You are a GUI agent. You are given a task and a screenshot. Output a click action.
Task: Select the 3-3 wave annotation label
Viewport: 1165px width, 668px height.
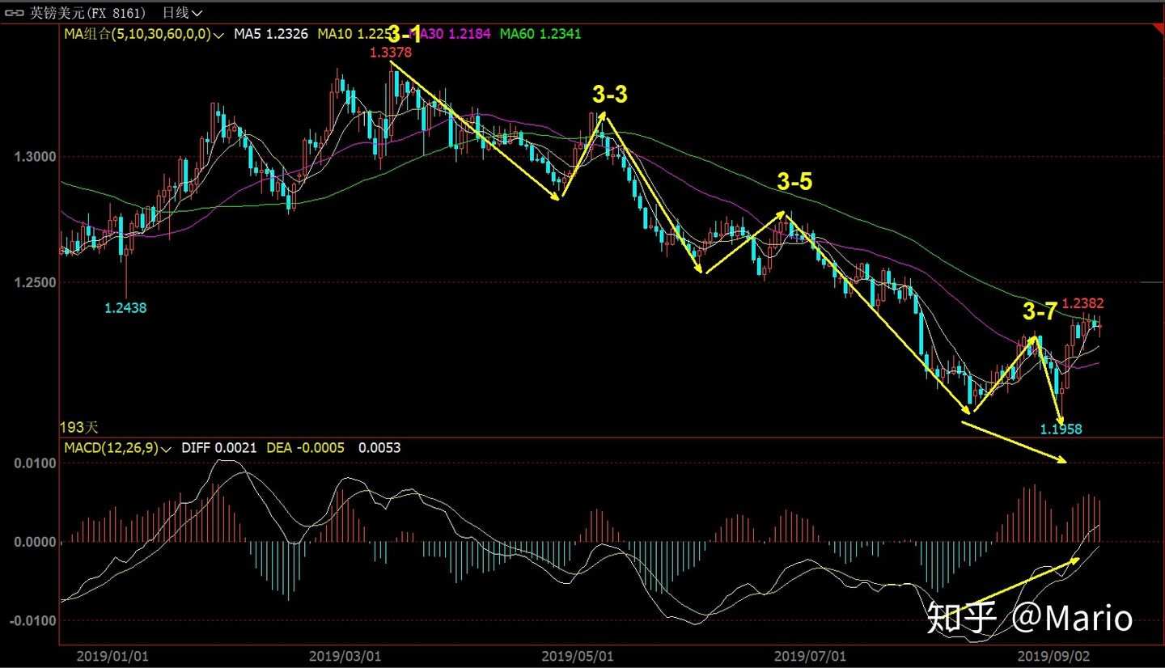(609, 95)
